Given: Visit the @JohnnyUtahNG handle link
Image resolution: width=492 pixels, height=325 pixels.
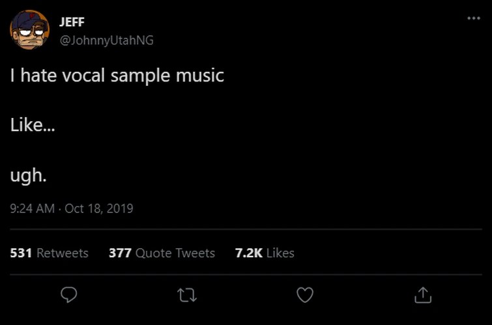Looking at the screenshot, I should [x=107, y=40].
